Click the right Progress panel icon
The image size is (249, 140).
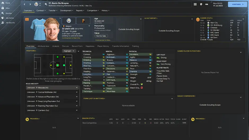[193, 119]
